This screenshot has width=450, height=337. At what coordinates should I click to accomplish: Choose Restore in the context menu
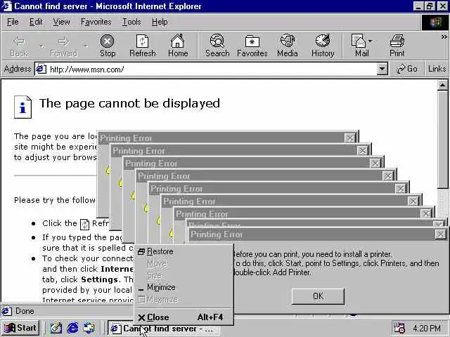tap(184, 251)
